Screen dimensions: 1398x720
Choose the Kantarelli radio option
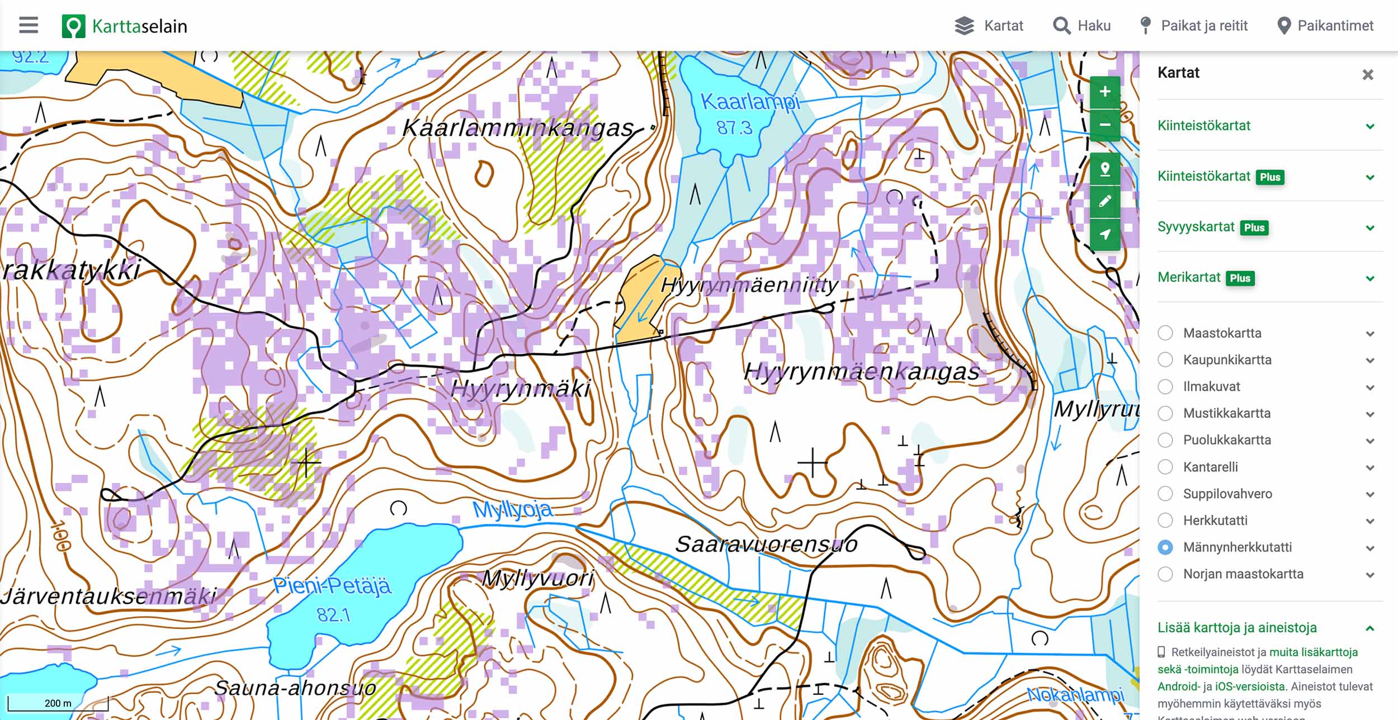click(x=1165, y=467)
